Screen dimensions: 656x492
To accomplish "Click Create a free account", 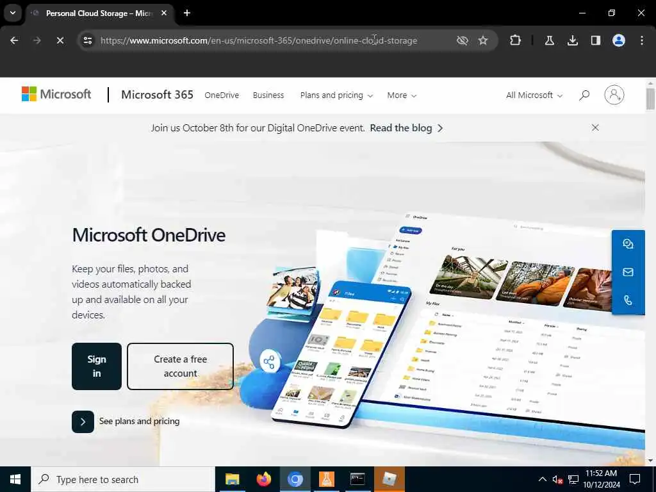I will [180, 366].
